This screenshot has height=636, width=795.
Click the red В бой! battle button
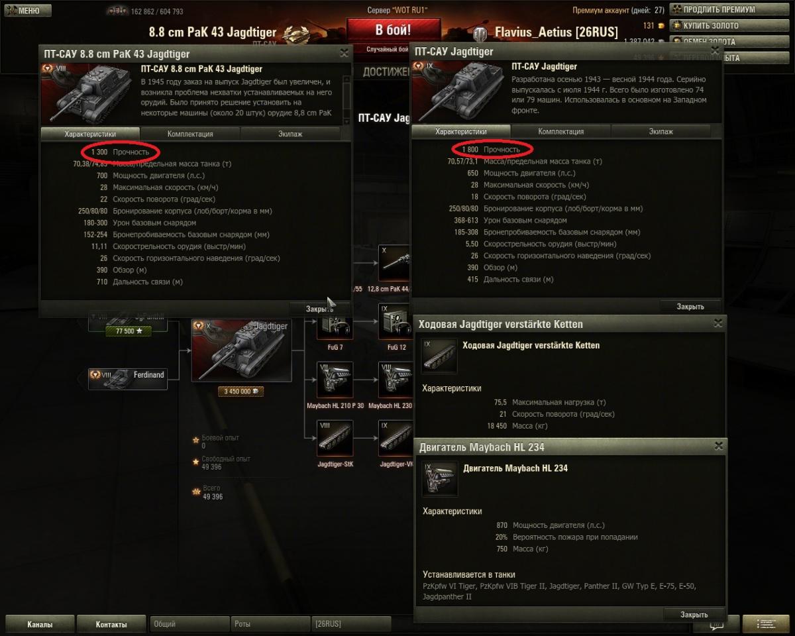[394, 30]
